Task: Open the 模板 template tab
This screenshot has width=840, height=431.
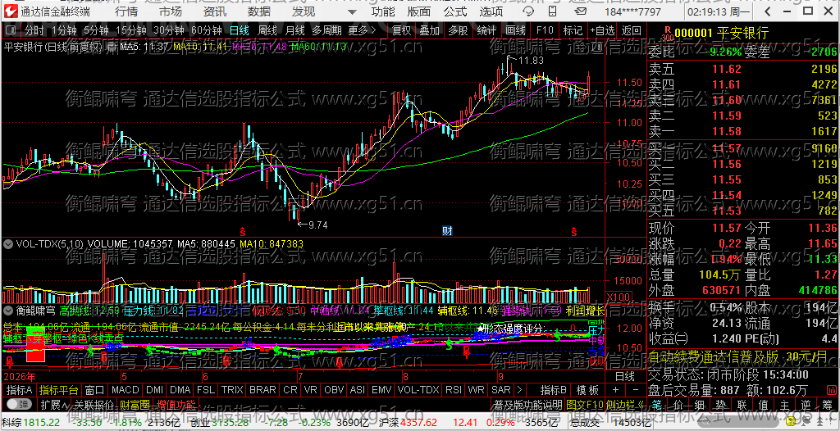Action: point(587,390)
